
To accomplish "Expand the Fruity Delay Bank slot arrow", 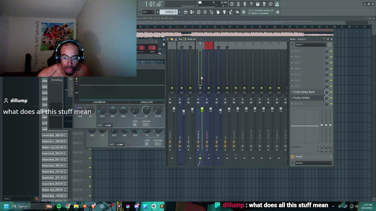I will [292, 92].
